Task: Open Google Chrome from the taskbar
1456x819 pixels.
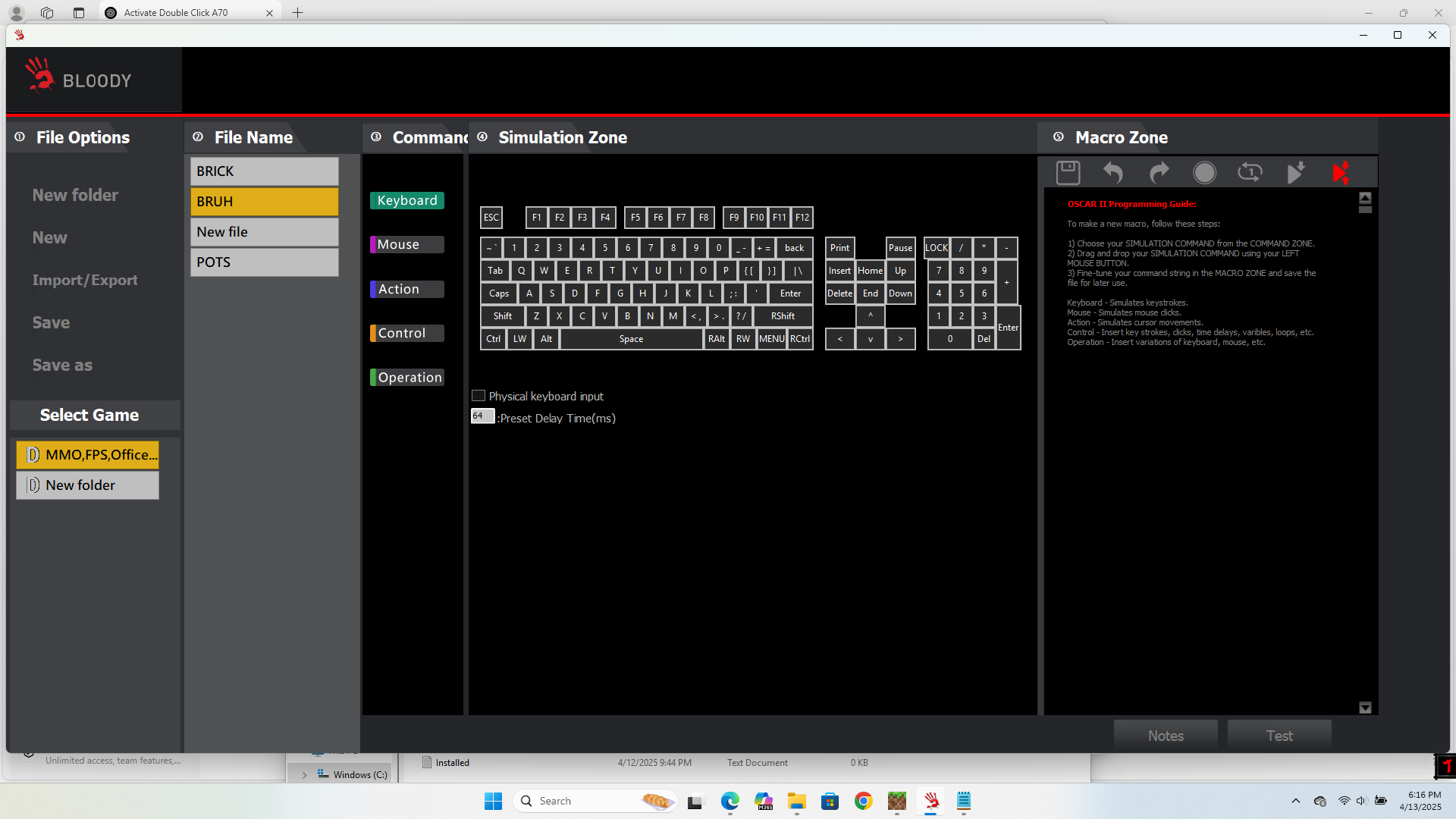Action: [x=863, y=801]
